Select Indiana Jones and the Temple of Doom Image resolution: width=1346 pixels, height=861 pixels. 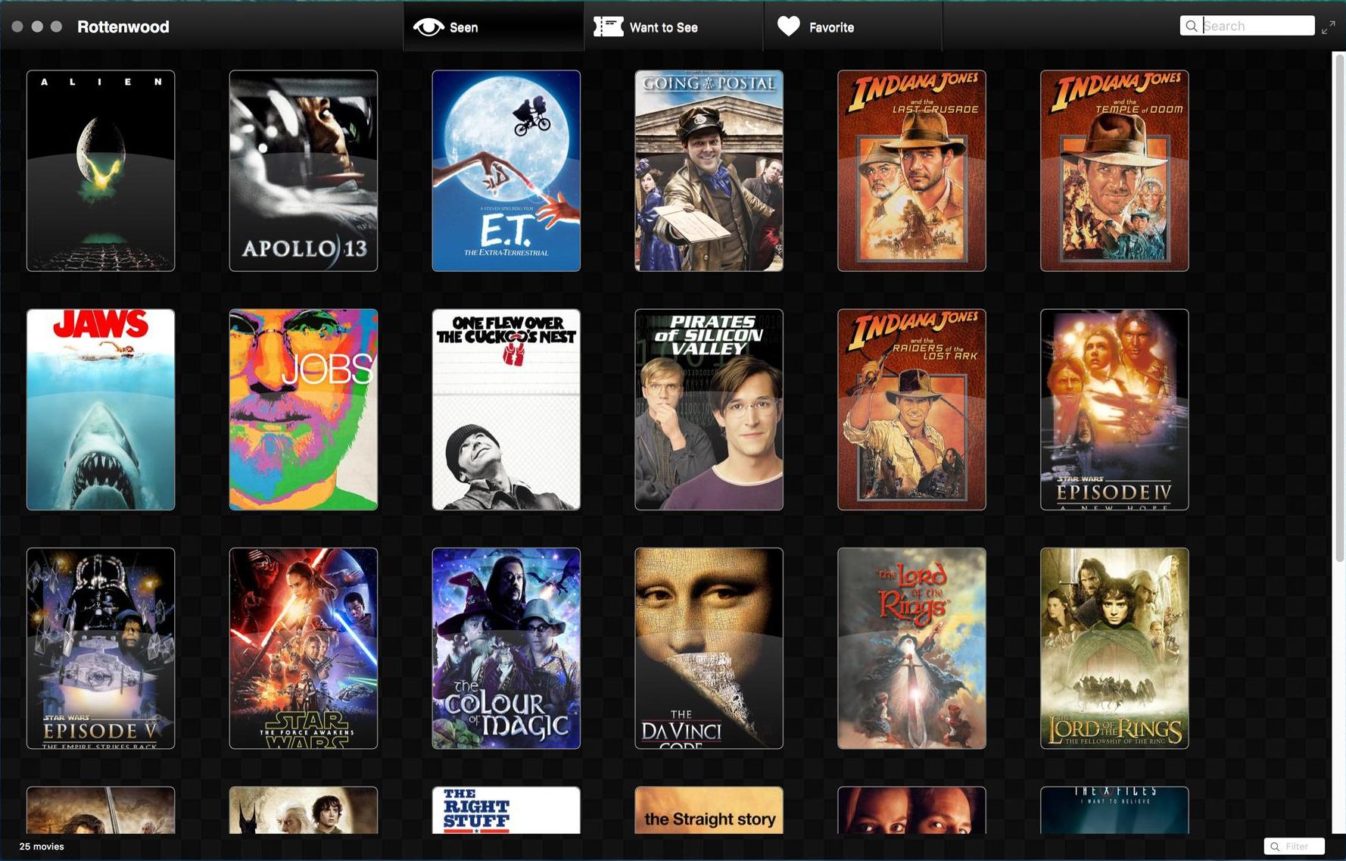click(x=1115, y=170)
